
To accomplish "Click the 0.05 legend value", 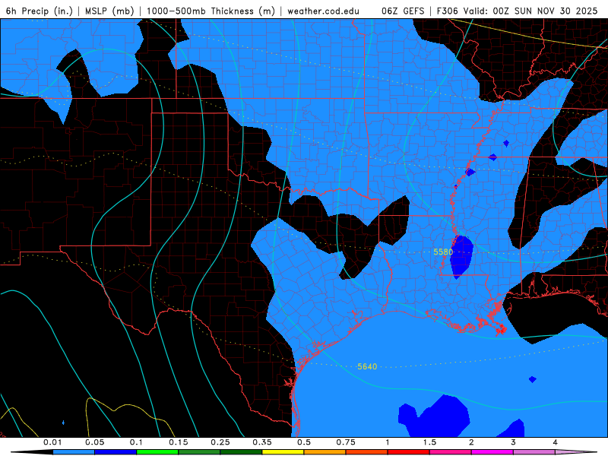I will pyautogui.click(x=94, y=442).
